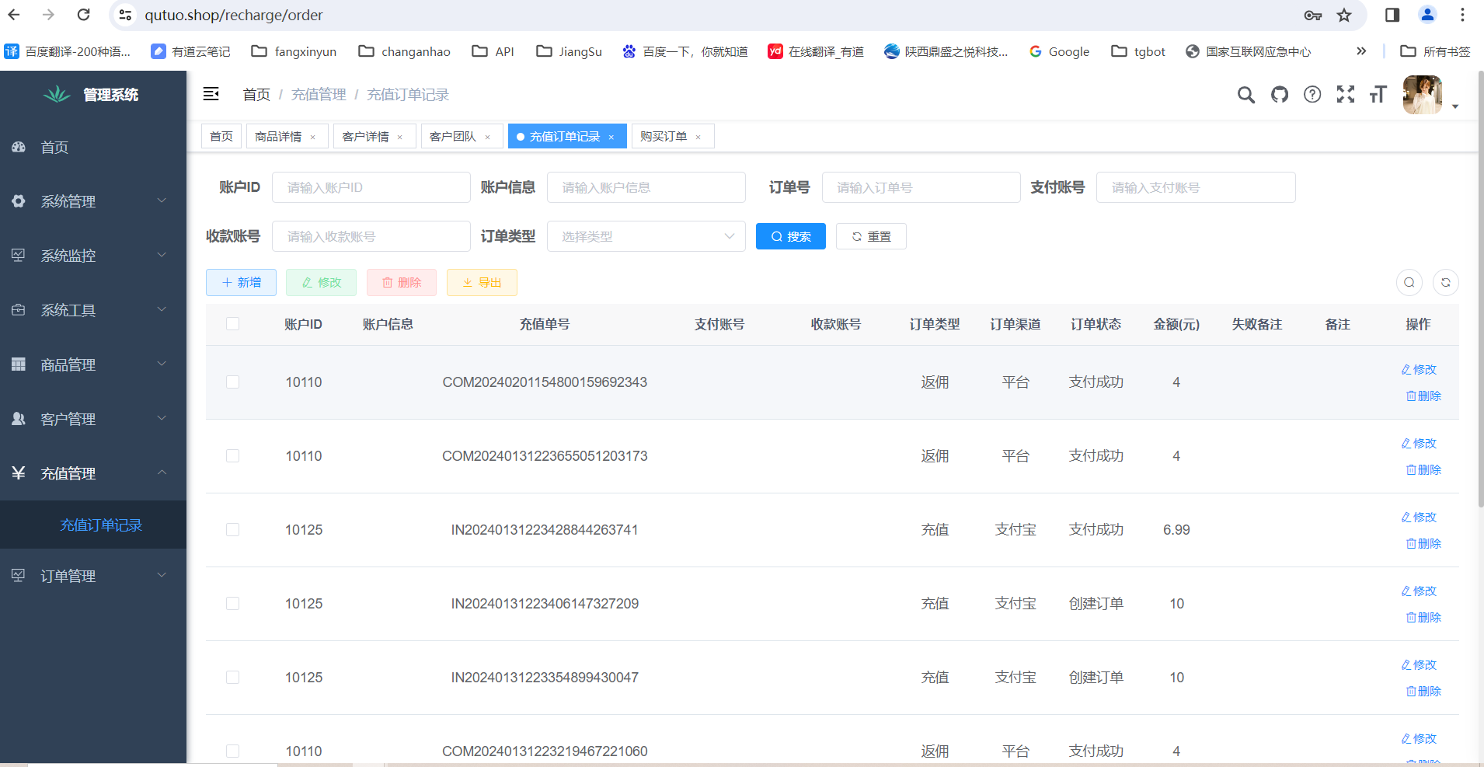Expand the 系统监控 sidebar menu
This screenshot has height=767, width=1484.
93,256
